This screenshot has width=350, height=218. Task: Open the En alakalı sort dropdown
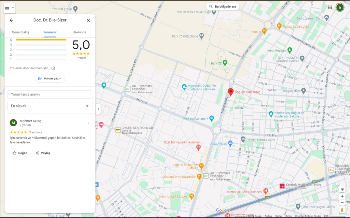[x=50, y=106]
